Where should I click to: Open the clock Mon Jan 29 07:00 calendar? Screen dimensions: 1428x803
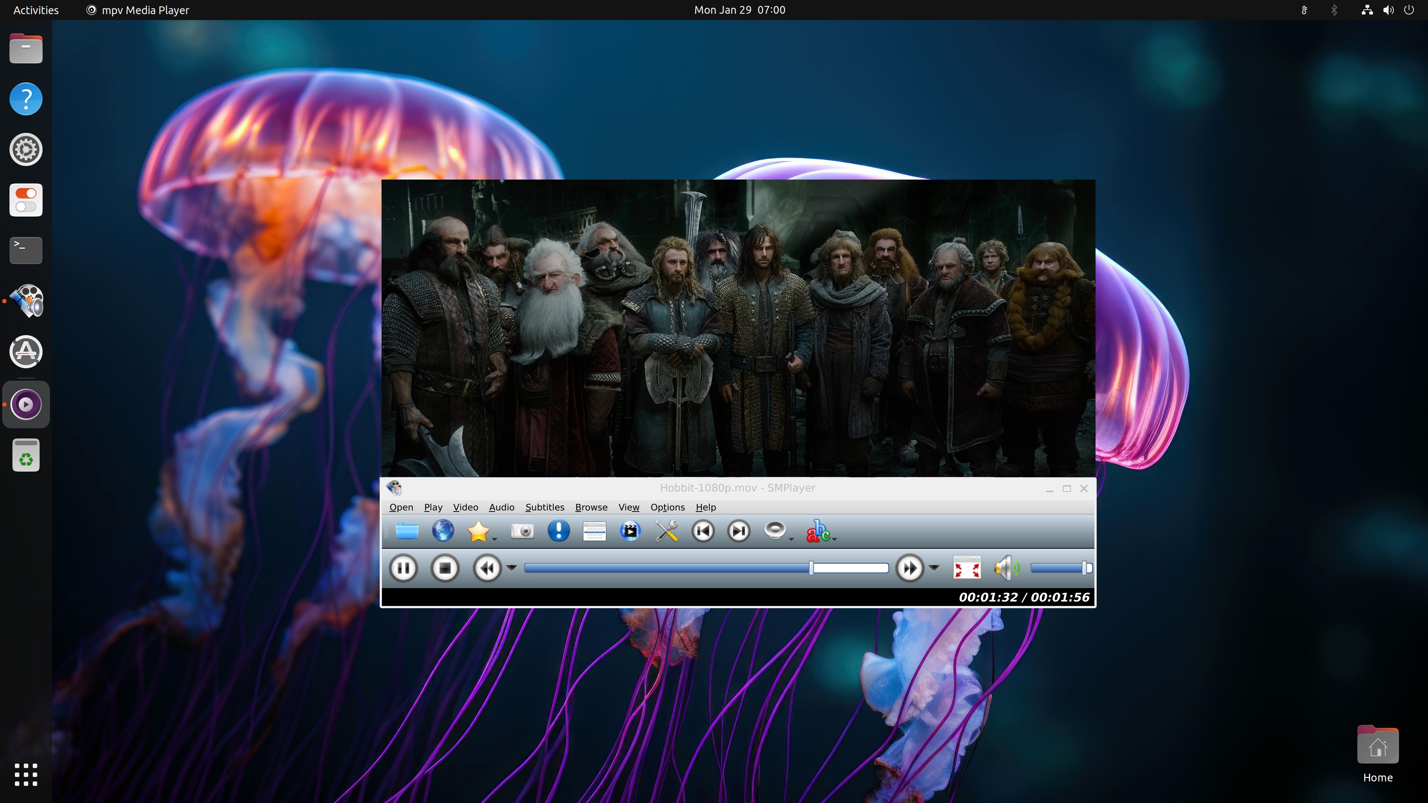(740, 10)
